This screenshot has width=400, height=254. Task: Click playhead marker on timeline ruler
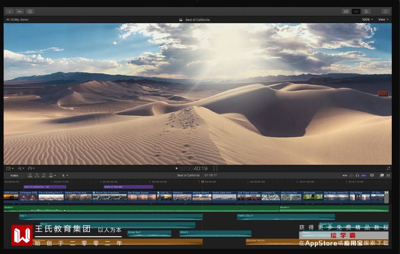[x=202, y=181]
